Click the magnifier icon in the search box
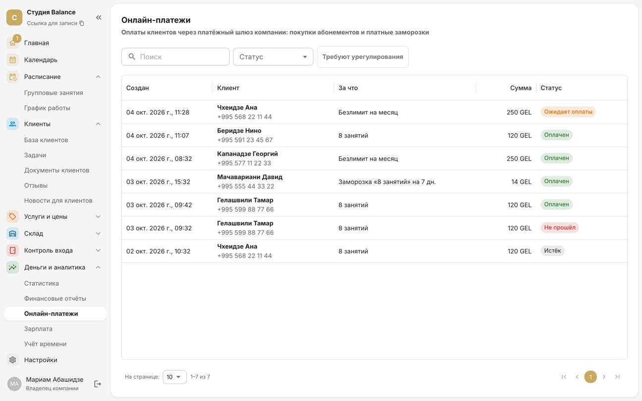 pos(132,57)
